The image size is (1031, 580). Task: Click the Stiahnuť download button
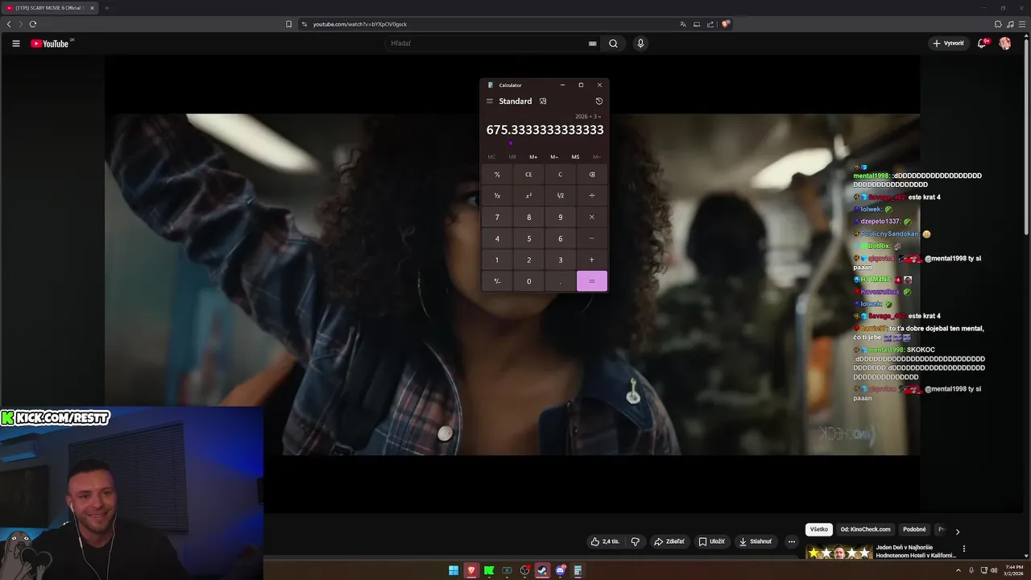pos(756,541)
